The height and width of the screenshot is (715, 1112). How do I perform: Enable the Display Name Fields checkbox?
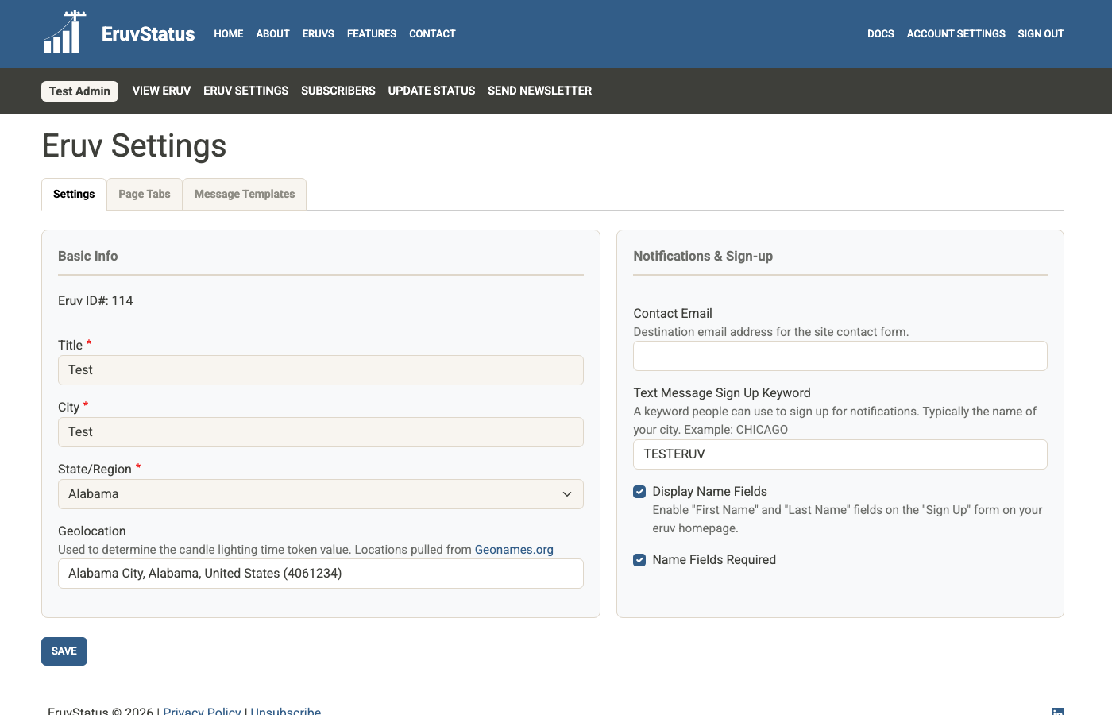pos(639,491)
